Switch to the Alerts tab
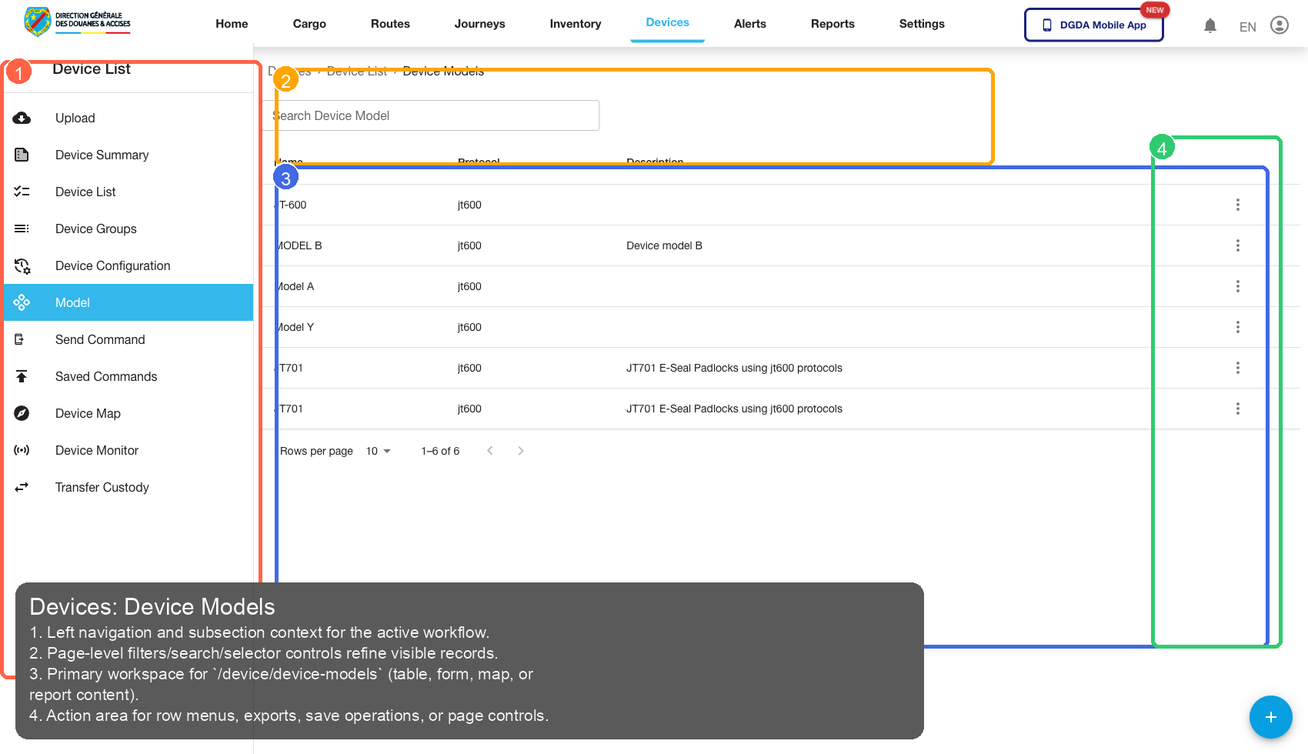The image size is (1308, 754). tap(749, 24)
